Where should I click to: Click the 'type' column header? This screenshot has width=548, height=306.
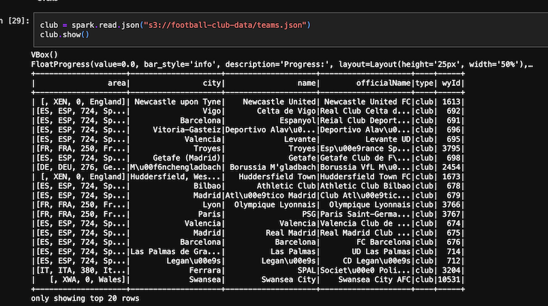point(424,83)
